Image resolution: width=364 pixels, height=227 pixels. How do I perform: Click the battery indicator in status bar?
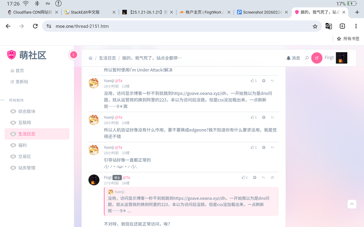point(352,4)
